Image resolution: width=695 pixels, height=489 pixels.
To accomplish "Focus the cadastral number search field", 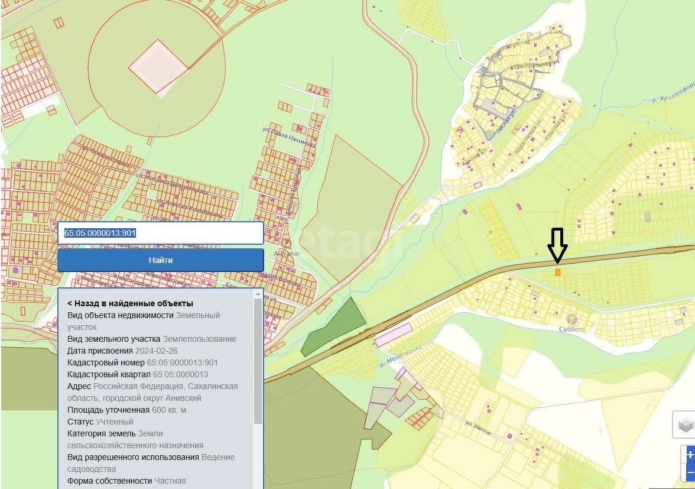I will 160,233.
